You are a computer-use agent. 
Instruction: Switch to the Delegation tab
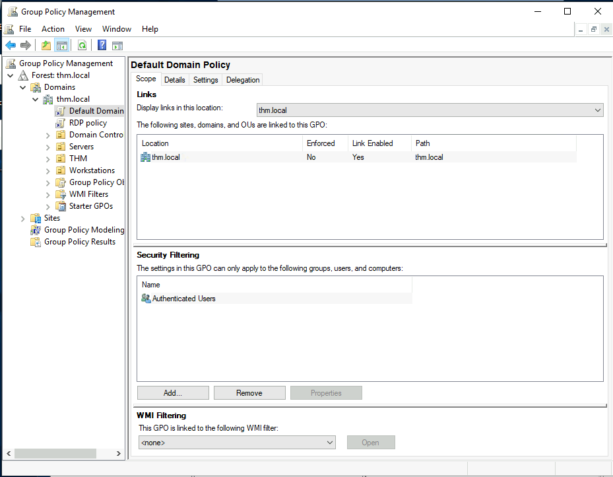pos(243,80)
